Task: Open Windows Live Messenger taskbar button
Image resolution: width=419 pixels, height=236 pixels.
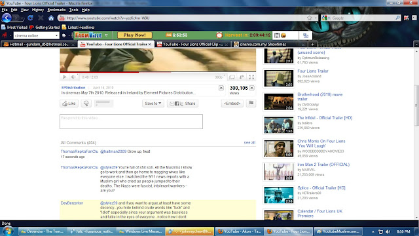Action: point(140,231)
